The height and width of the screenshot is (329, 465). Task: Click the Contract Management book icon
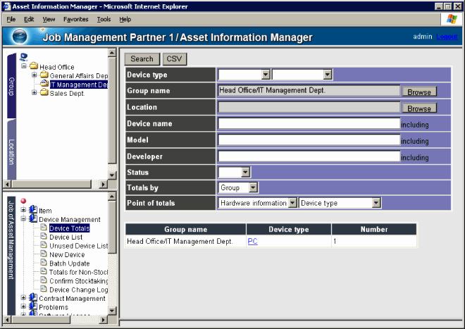coord(33,298)
